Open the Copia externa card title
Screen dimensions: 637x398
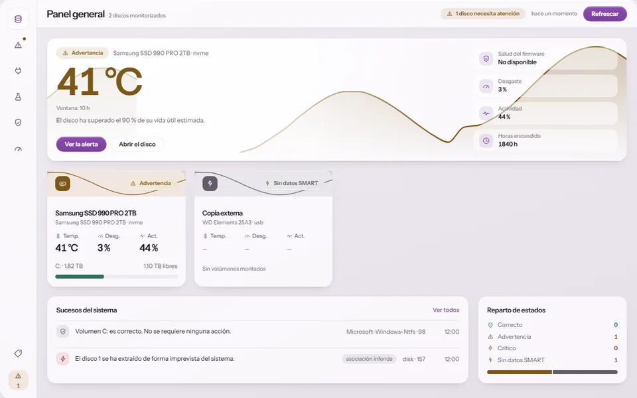pyautogui.click(x=222, y=213)
